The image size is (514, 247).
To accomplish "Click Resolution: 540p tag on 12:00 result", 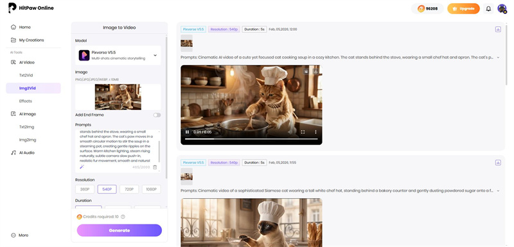I will pyautogui.click(x=224, y=29).
